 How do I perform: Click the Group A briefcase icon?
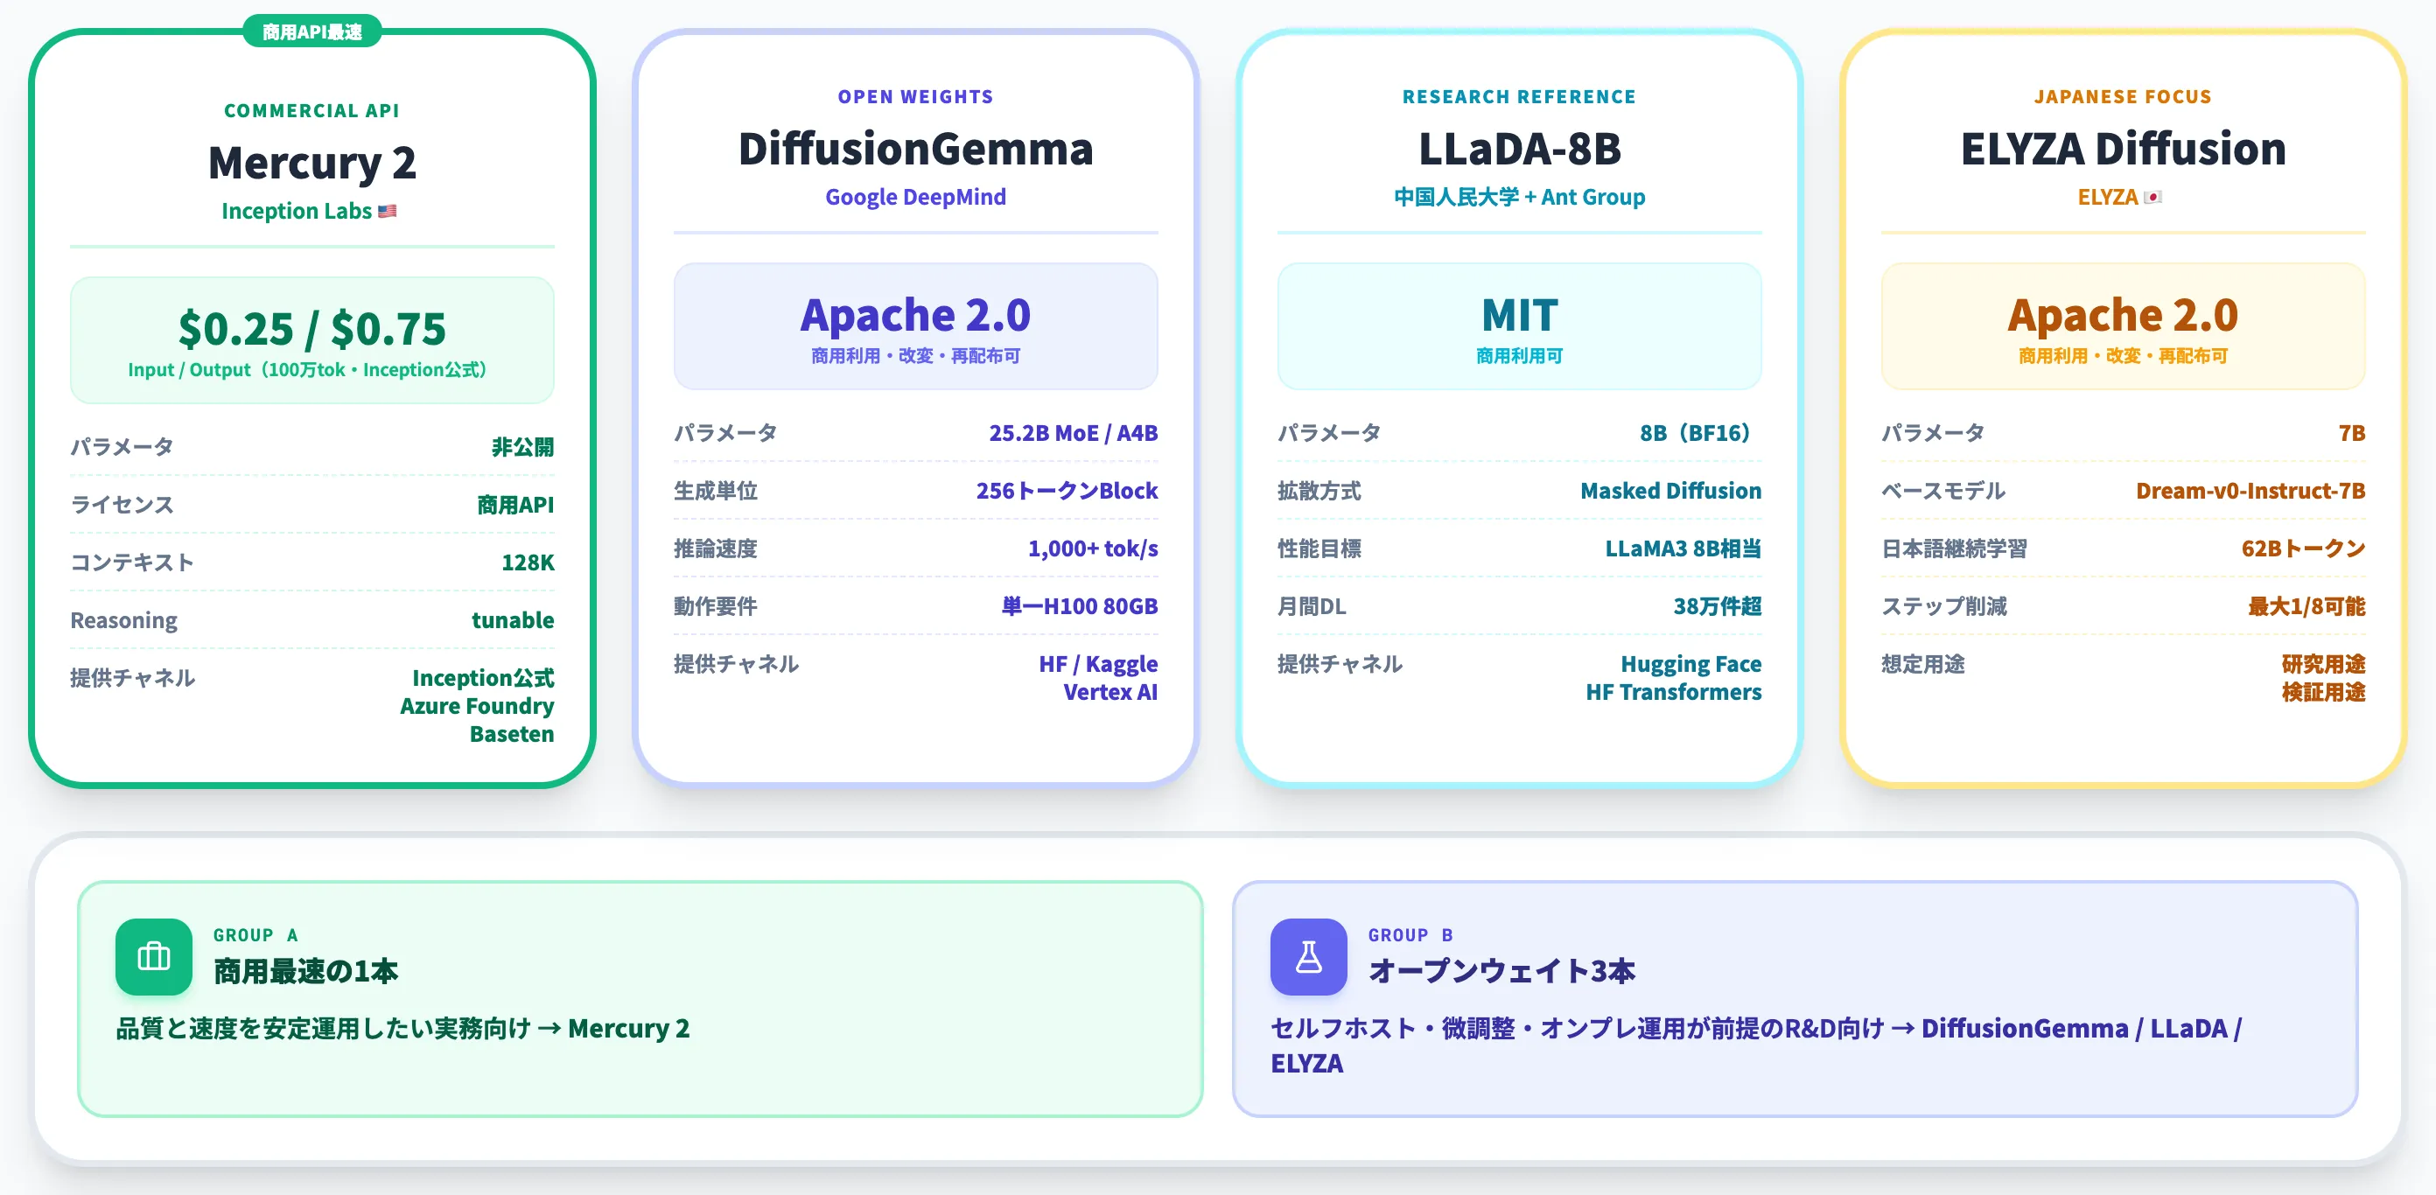coord(153,956)
